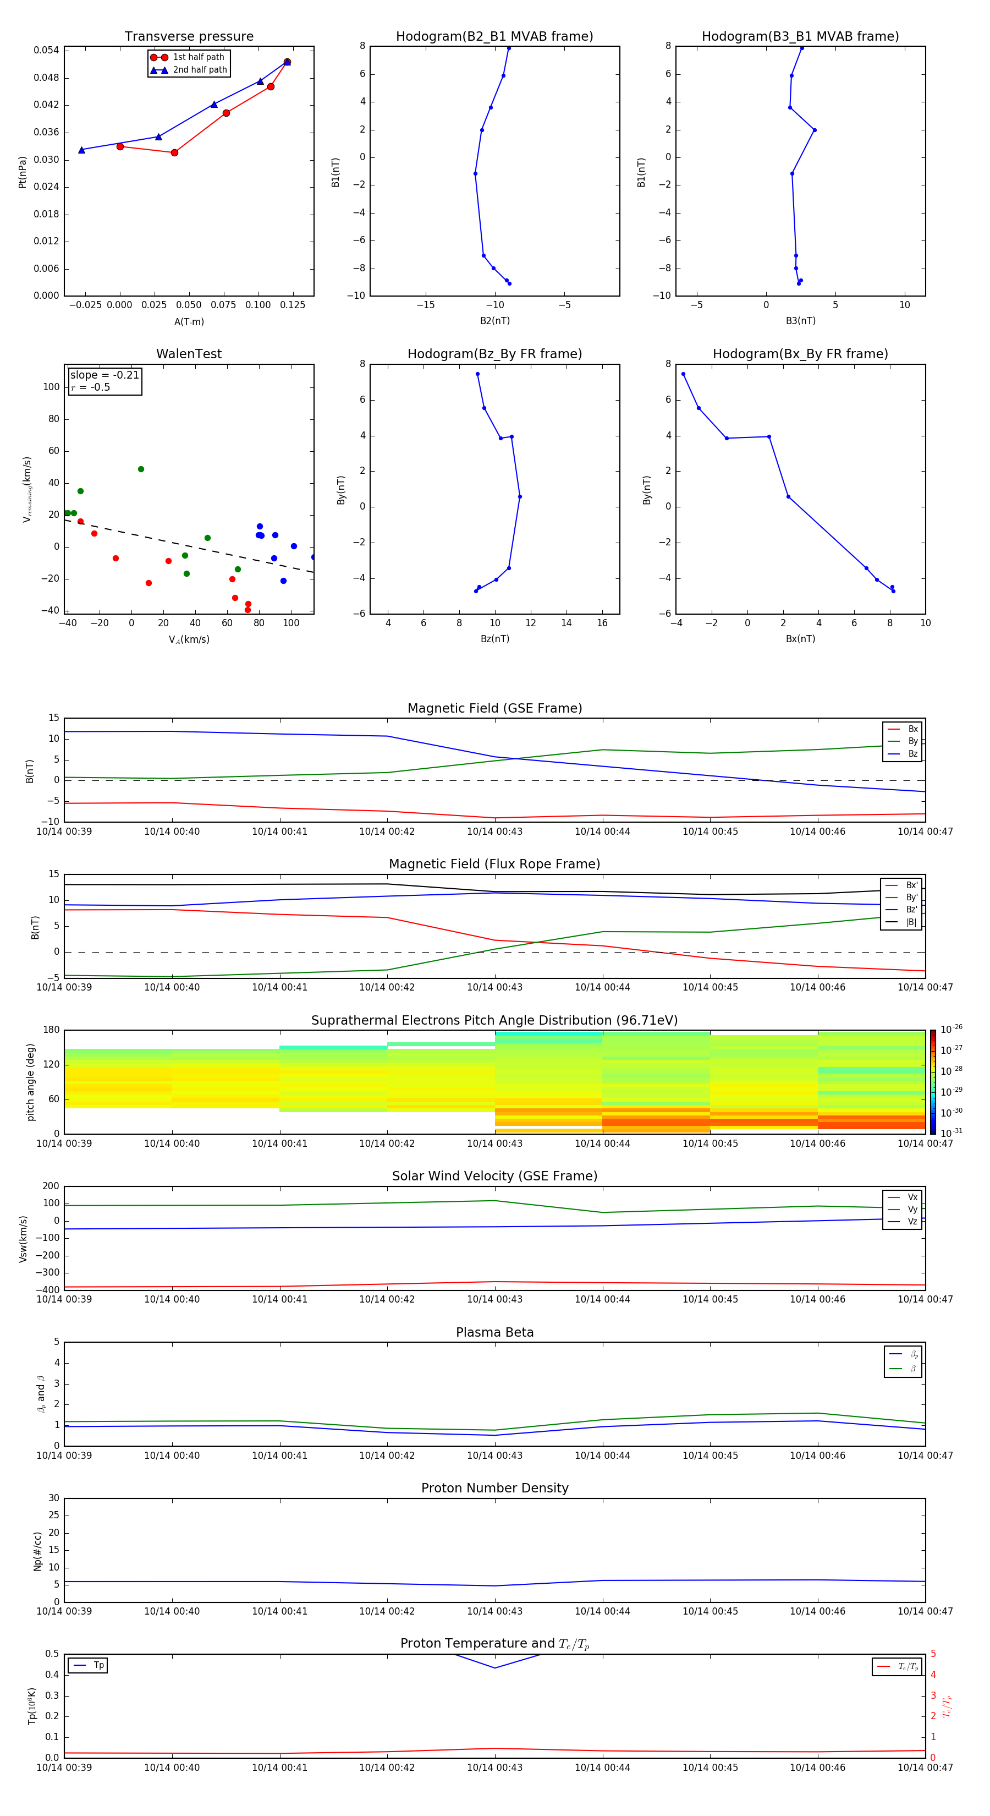Viewport: 990px width, 1816px height.
Task: Click the 'Suprathermal Electrons Pitch Angle Distribution' title
Action: [494, 1020]
